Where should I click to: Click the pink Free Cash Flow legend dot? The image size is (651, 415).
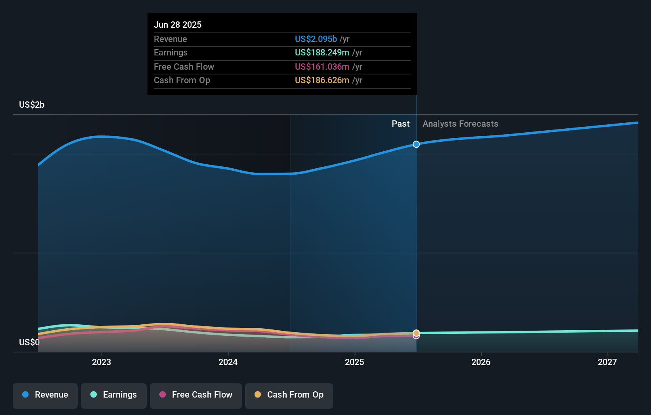click(163, 394)
